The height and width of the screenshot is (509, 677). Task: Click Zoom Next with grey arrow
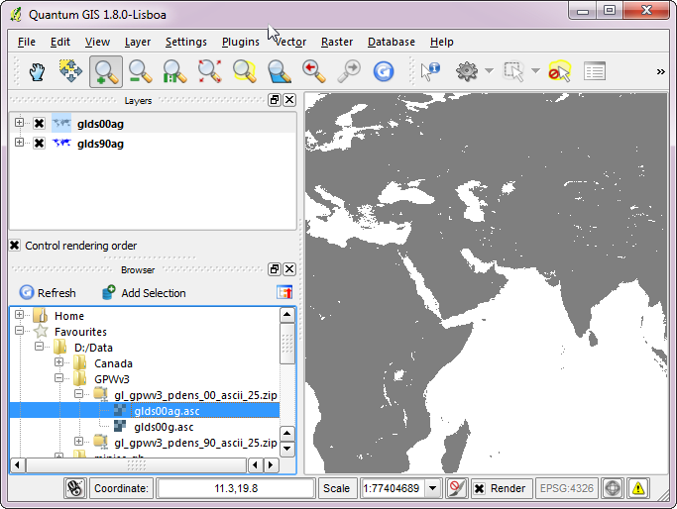(x=349, y=71)
